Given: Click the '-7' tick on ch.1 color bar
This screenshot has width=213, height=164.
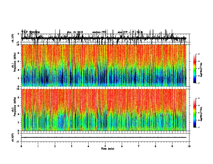Looking at the screenshot, I should point(198,83).
